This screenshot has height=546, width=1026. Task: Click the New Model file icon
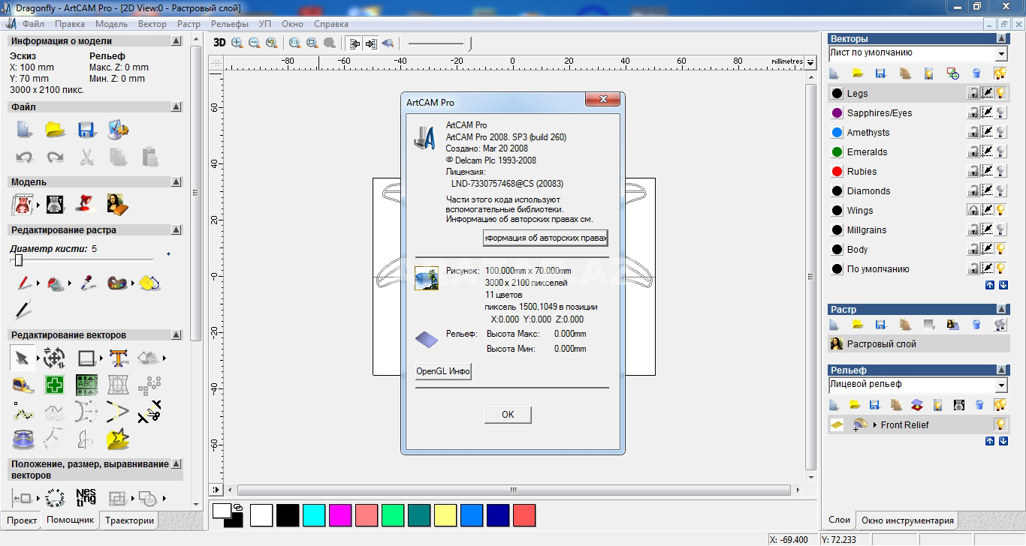[25, 130]
